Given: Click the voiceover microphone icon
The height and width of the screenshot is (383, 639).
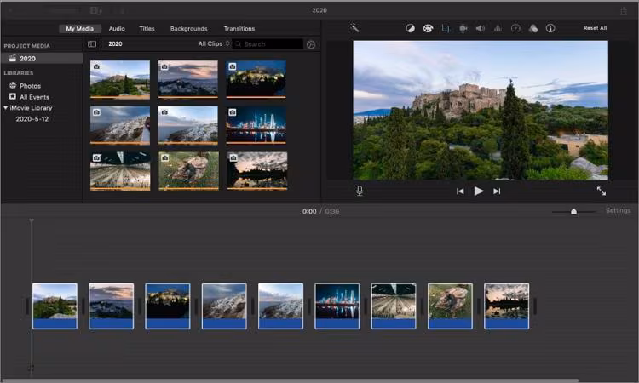Looking at the screenshot, I should (x=360, y=191).
